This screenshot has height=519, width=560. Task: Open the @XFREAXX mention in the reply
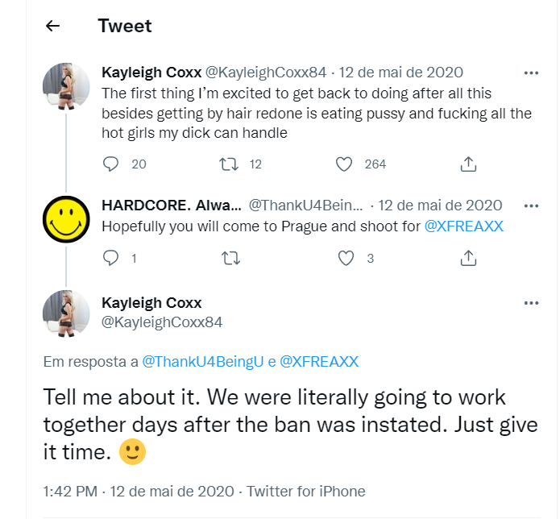coord(464,226)
